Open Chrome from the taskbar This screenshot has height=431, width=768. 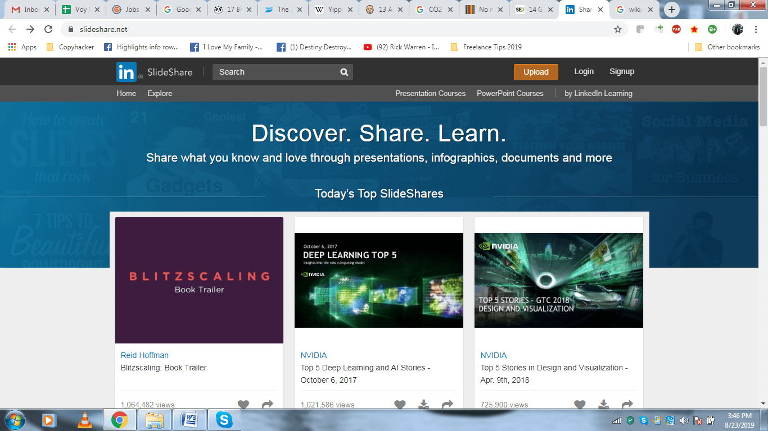tap(120, 420)
